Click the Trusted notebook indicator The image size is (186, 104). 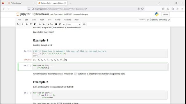tap(142, 20)
